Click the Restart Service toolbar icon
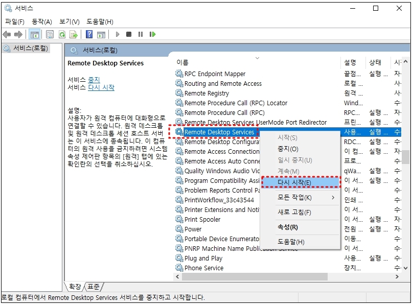Image resolution: width=413 pixels, height=305 pixels. click(x=152, y=34)
